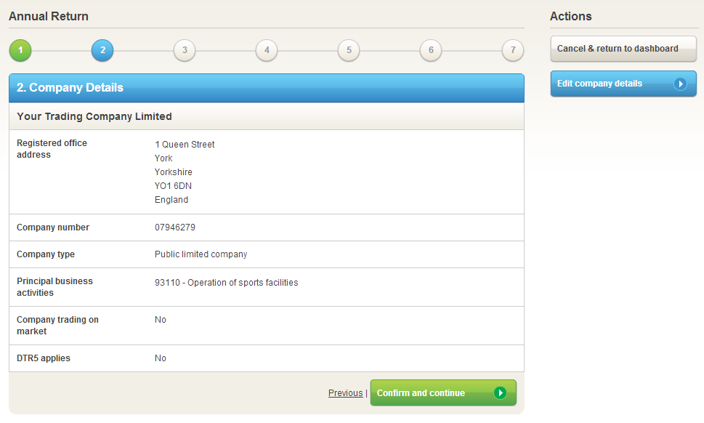Click Cancel & return to dashboard
This screenshot has width=704, height=423.
(623, 49)
